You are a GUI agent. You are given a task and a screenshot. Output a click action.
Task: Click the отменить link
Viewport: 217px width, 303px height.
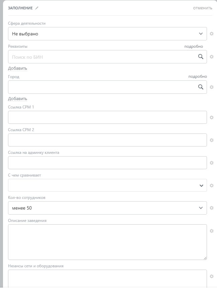click(202, 8)
